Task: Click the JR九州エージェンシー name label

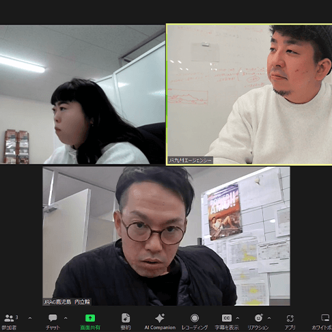Action: pyautogui.click(x=190, y=161)
